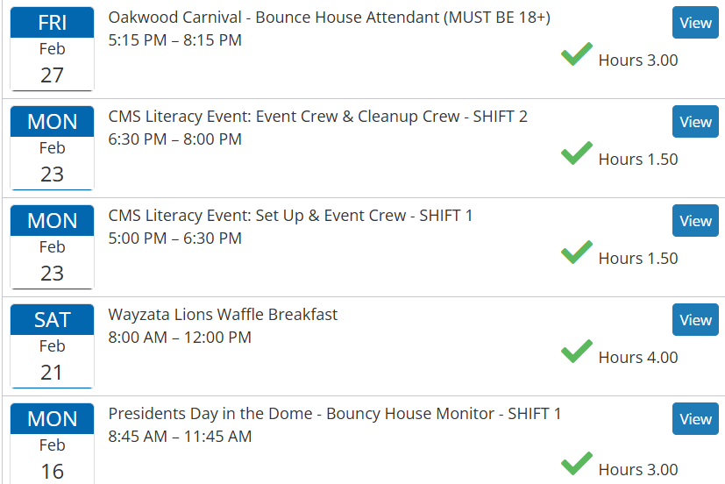Open Oakwood Carnival Bounce House Attendant title
This screenshot has height=484, width=725.
pyautogui.click(x=329, y=18)
